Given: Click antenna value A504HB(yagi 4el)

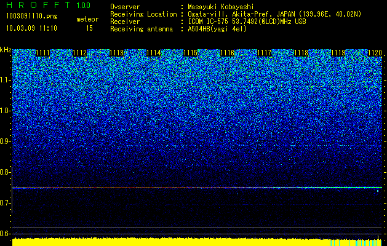Looking at the screenshot, I should pos(217,29).
